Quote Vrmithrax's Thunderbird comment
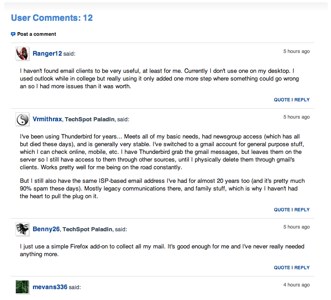Screen dimensions: 331x300 point(282,210)
